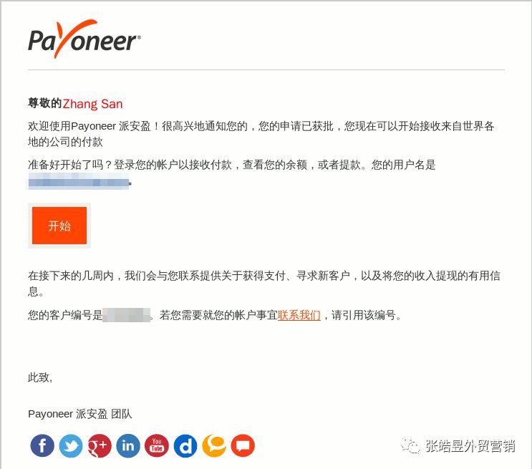This screenshot has height=469, width=532.
Task: Click the red Zhang San name
Action: [x=92, y=104]
